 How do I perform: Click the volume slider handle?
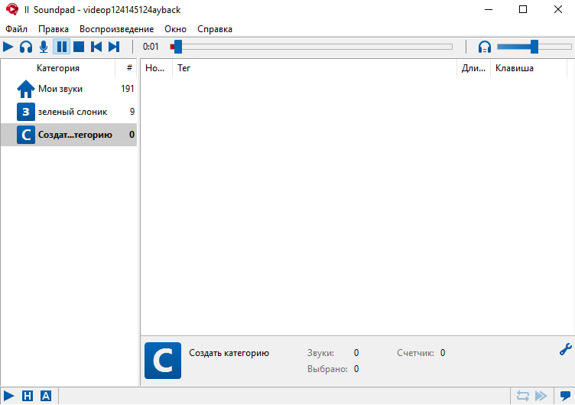click(534, 47)
